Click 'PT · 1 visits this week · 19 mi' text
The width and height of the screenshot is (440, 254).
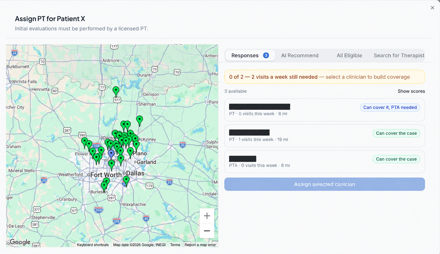(259, 139)
